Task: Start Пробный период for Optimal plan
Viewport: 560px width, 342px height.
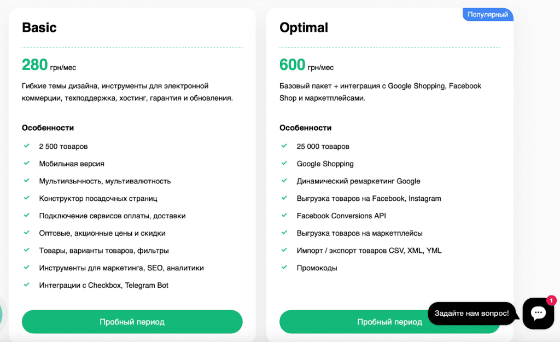Action: pos(389,322)
